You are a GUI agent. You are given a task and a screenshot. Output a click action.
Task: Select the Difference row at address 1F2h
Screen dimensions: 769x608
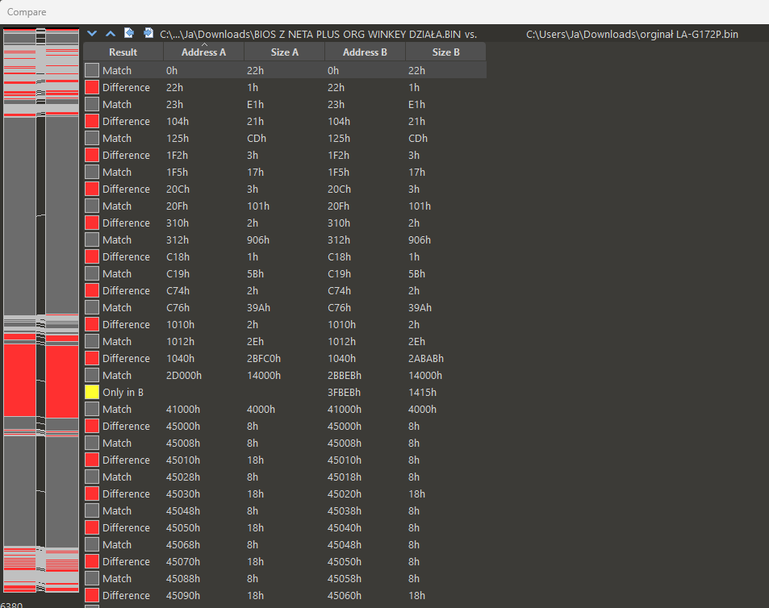point(285,155)
